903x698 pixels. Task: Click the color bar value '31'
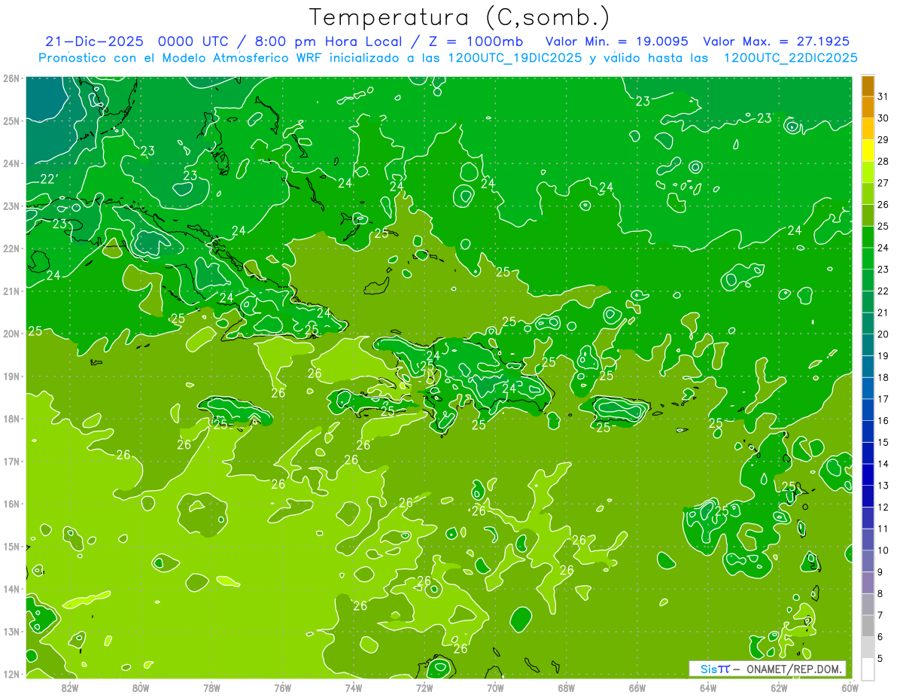883,96
